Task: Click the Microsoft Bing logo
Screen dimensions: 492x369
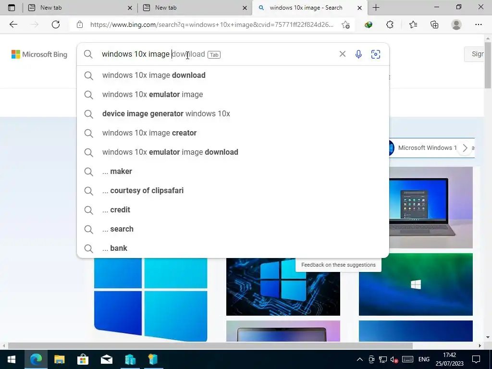Action: click(x=39, y=54)
